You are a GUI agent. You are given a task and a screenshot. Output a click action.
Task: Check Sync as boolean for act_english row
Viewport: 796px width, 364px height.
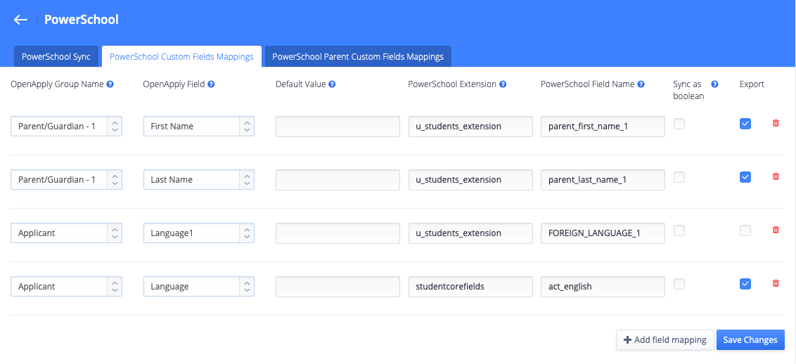point(679,284)
